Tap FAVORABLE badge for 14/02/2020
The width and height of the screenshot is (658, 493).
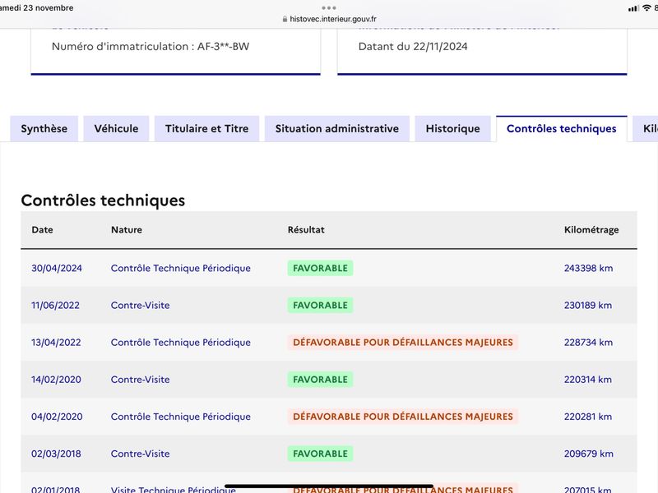(x=320, y=380)
